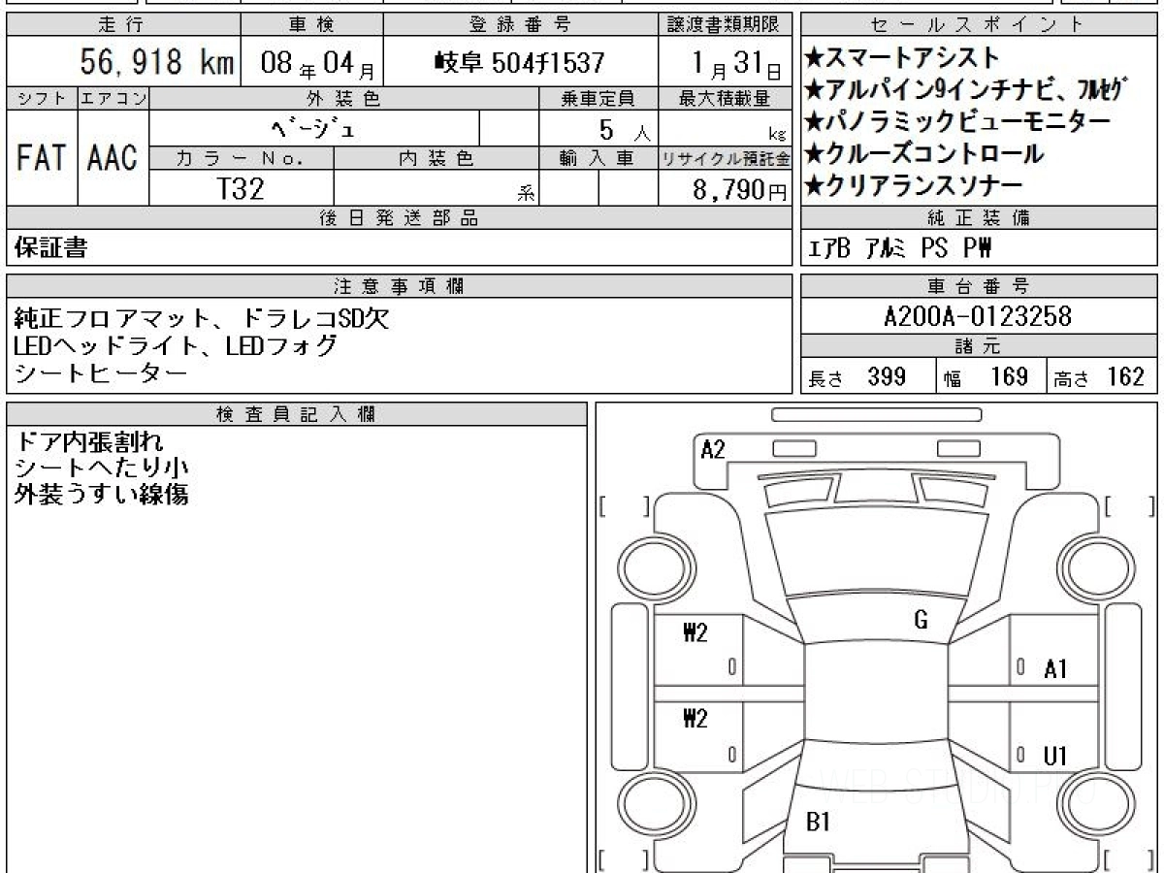Click the 検査員記入欄 header
Screen dimensions: 1164x873
click(297, 413)
